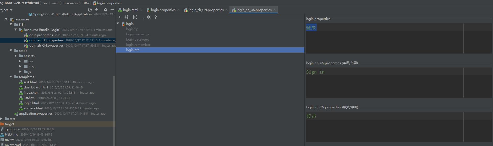Click 'resources' in the breadcrumb path
493x146 pixels.
pyautogui.click(x=71, y=3)
